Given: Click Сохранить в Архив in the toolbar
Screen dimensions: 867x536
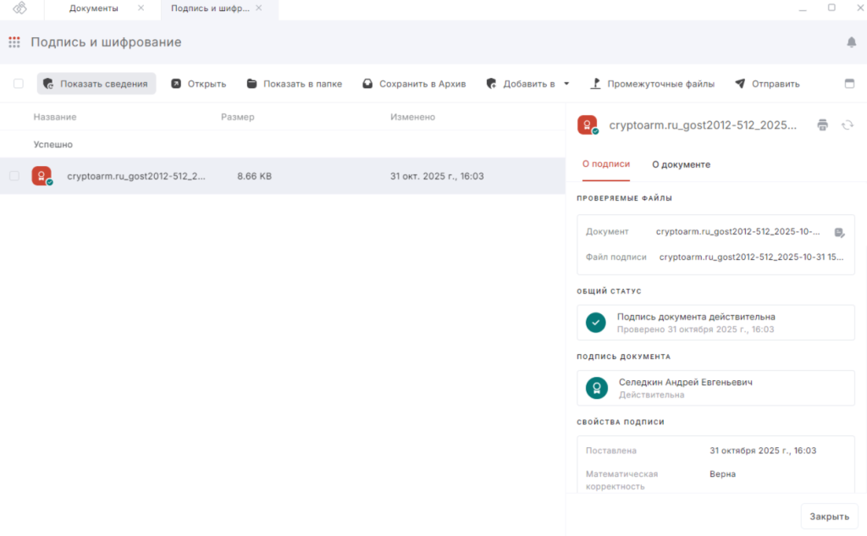Looking at the screenshot, I should click(414, 84).
